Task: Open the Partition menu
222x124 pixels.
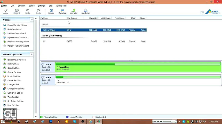Action: pyautogui.click(x=21, y=6)
